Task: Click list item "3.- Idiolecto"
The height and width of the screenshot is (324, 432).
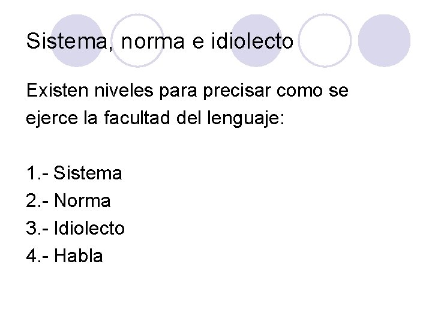Action: [x=76, y=229]
